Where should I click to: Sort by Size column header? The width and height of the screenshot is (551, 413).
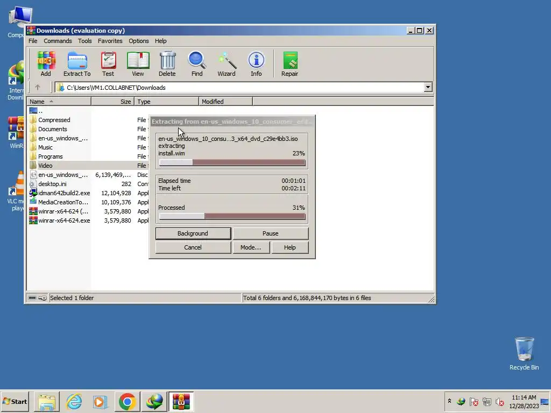click(113, 102)
